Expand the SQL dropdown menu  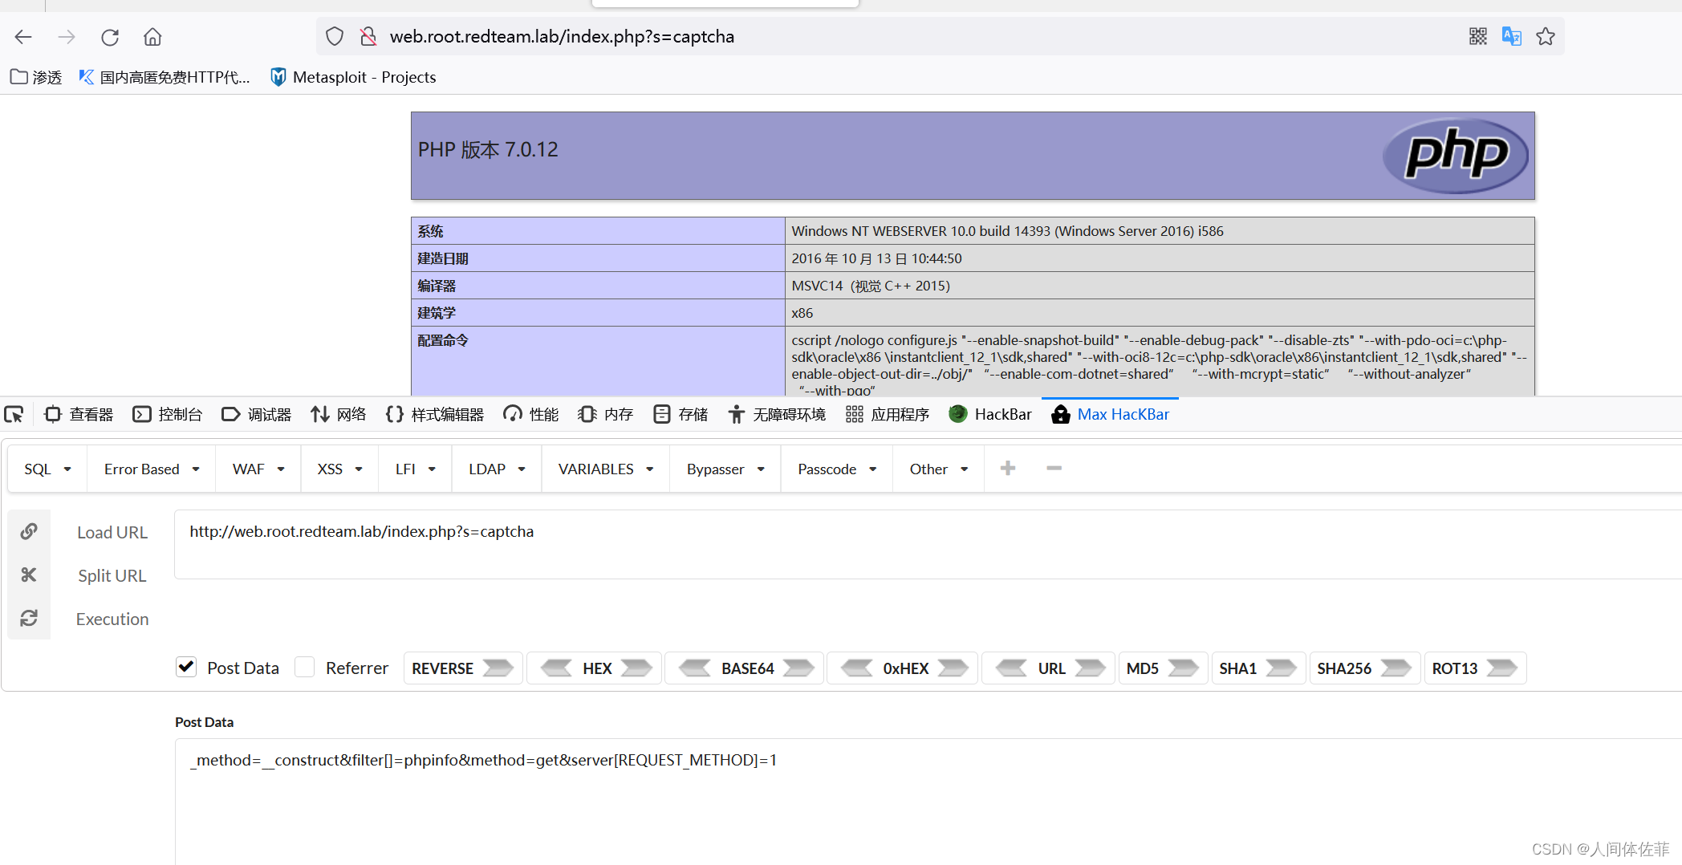(x=47, y=469)
